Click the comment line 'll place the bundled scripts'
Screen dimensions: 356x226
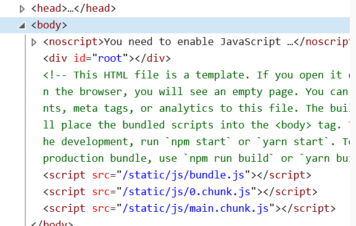[x=196, y=125]
